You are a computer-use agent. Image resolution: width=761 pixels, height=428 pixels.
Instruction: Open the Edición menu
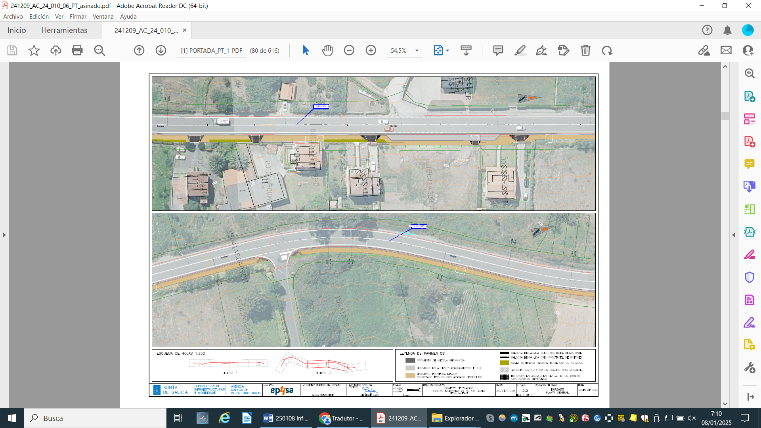point(39,16)
